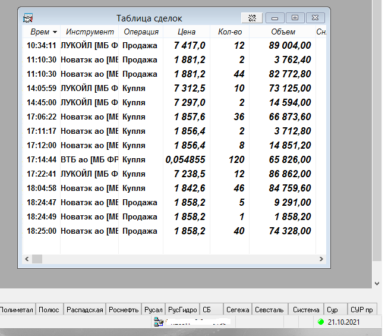
Task: Switch to the Сегежа tab
Action: (x=238, y=310)
